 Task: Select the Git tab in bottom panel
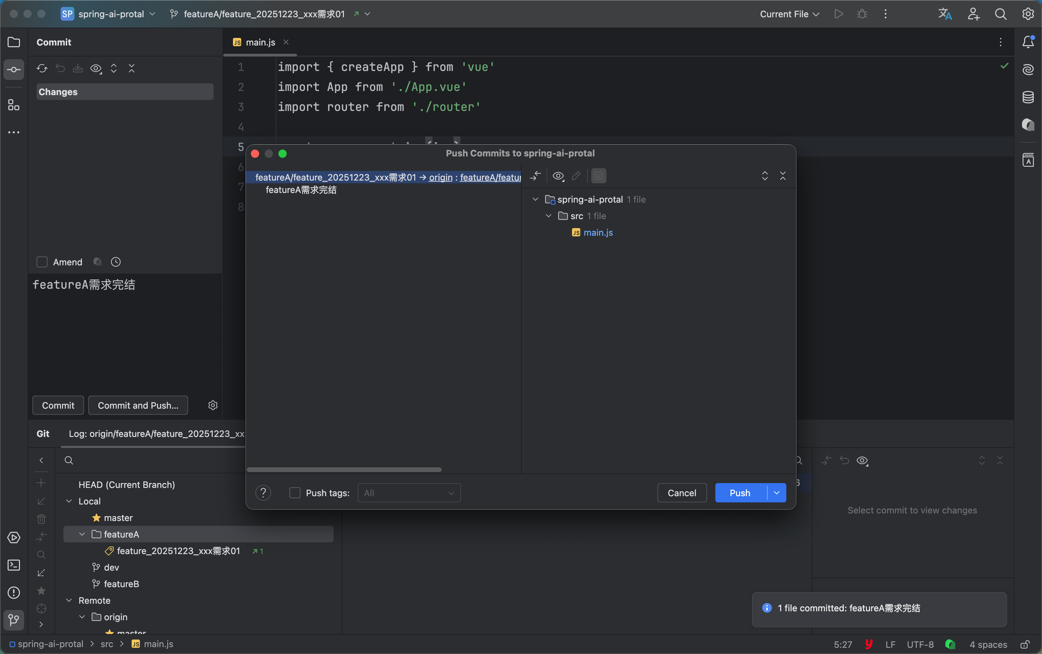[43, 434]
